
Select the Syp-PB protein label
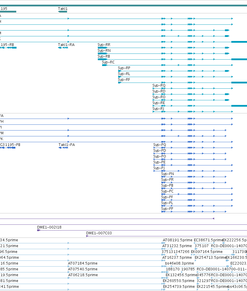pyautogui.click(x=167, y=185)
